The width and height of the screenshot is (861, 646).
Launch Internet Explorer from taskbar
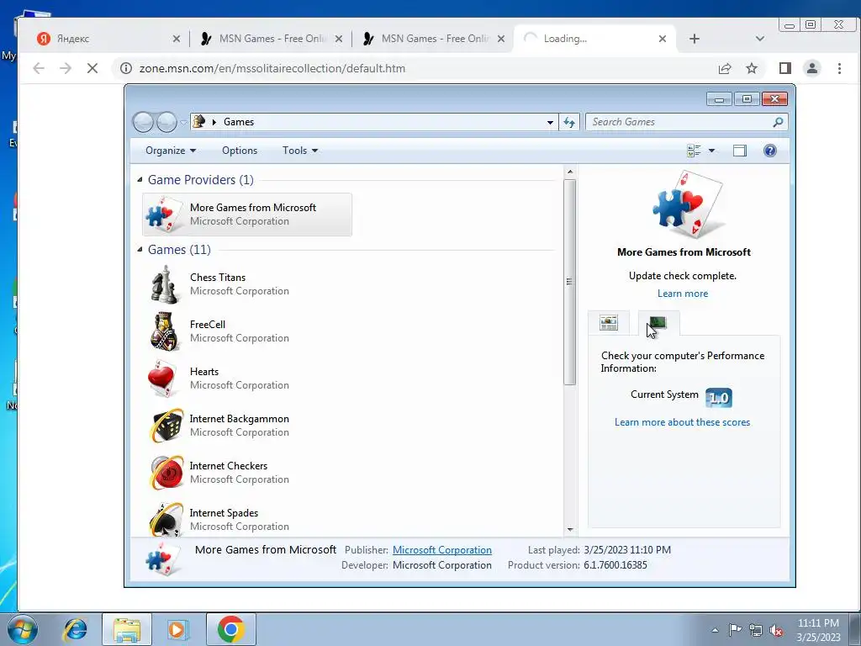[75, 629]
